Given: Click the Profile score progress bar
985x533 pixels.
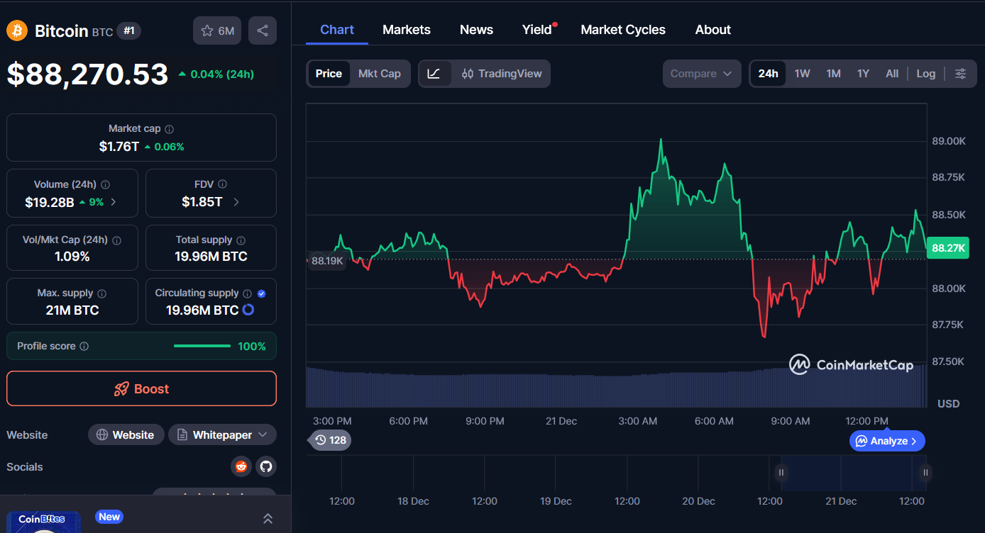Looking at the screenshot, I should point(202,346).
